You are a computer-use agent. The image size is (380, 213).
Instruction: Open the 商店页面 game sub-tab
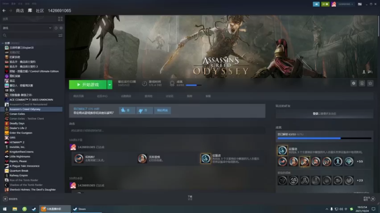78,96
